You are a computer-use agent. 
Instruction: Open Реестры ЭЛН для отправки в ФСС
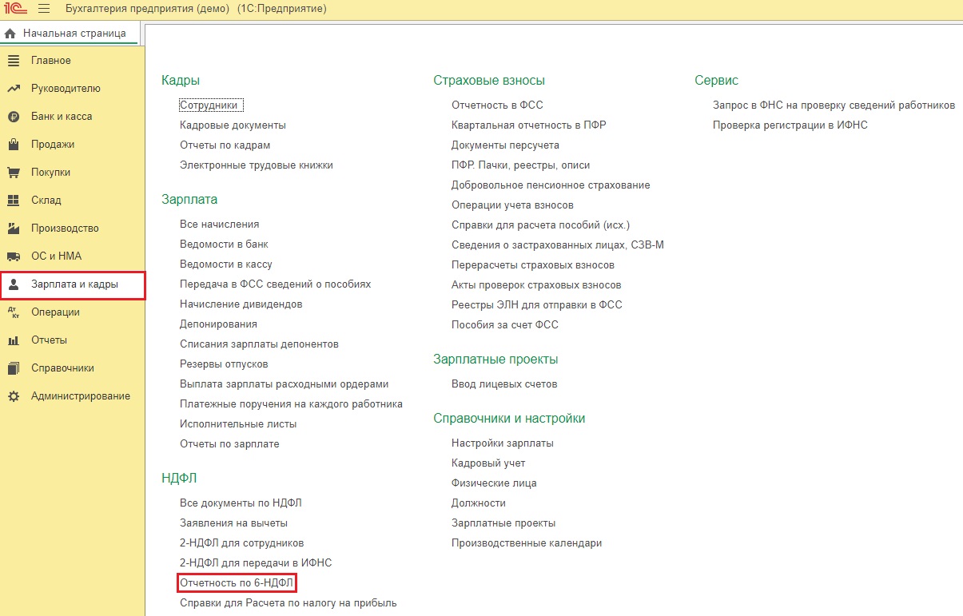pyautogui.click(x=537, y=305)
